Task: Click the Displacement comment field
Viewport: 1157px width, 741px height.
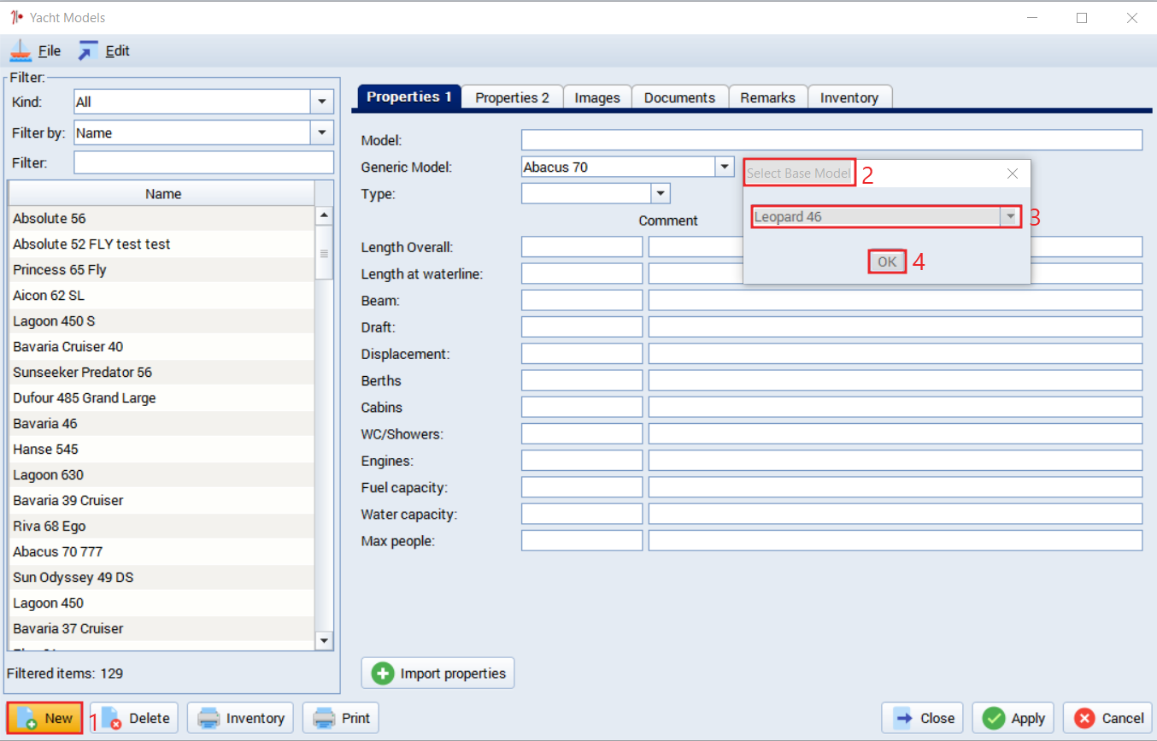Action: pos(896,354)
